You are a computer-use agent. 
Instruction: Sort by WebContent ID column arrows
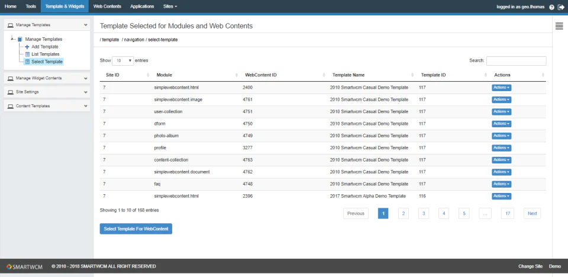click(x=324, y=75)
